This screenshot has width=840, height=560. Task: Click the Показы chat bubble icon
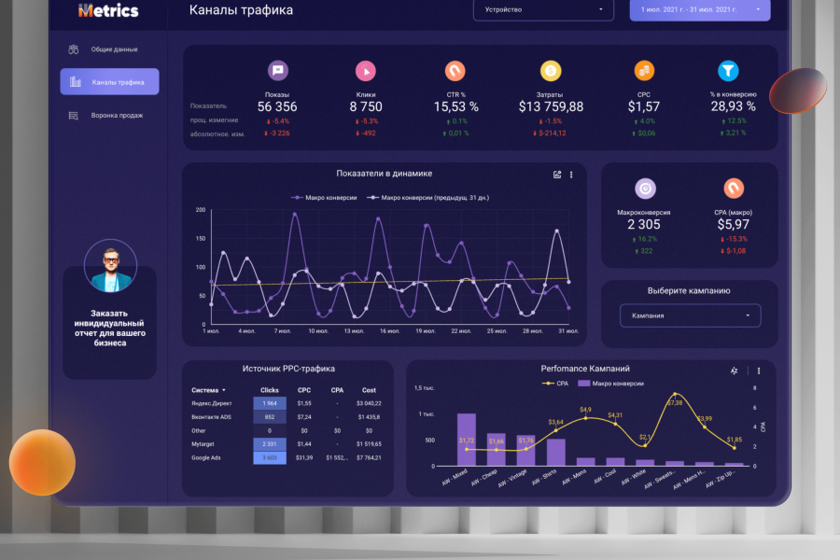[277, 70]
